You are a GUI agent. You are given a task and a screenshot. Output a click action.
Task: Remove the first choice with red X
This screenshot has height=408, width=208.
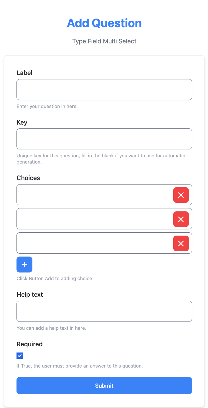pyautogui.click(x=181, y=195)
